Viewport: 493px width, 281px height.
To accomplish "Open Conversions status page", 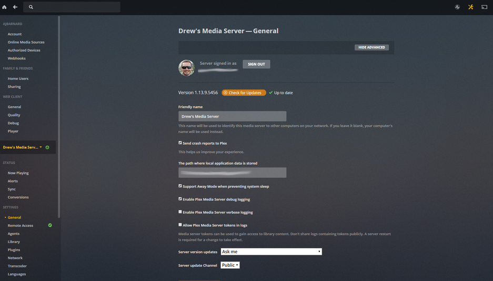I will 18,197.
